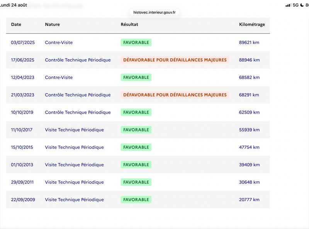Click the 17/06/2025 DÉFAVORABLE badge
309x232 pixels.
pos(175,60)
